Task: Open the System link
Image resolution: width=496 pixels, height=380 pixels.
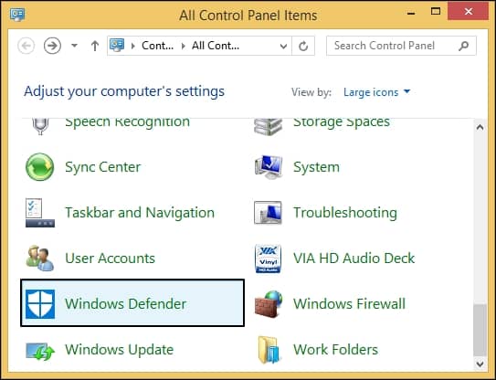Action: [x=316, y=167]
